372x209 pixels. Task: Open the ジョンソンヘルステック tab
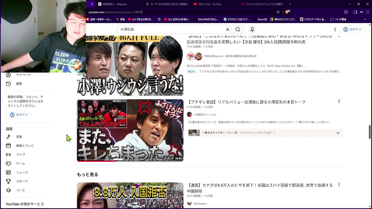[262, 4]
